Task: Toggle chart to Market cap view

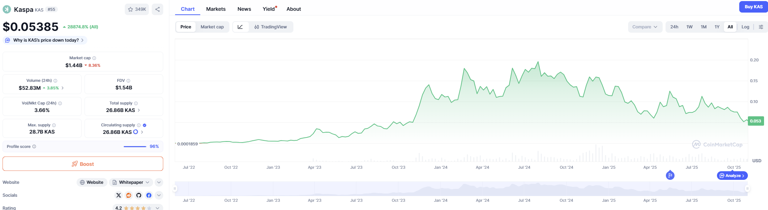Action: pyautogui.click(x=212, y=27)
